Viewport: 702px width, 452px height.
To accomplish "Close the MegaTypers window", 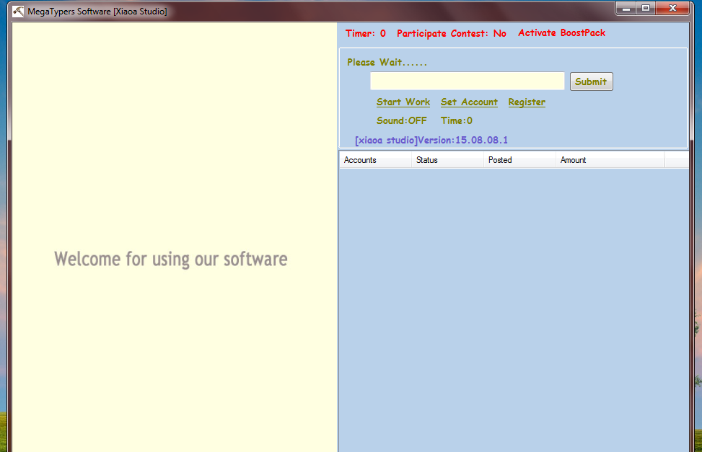I will (x=672, y=8).
